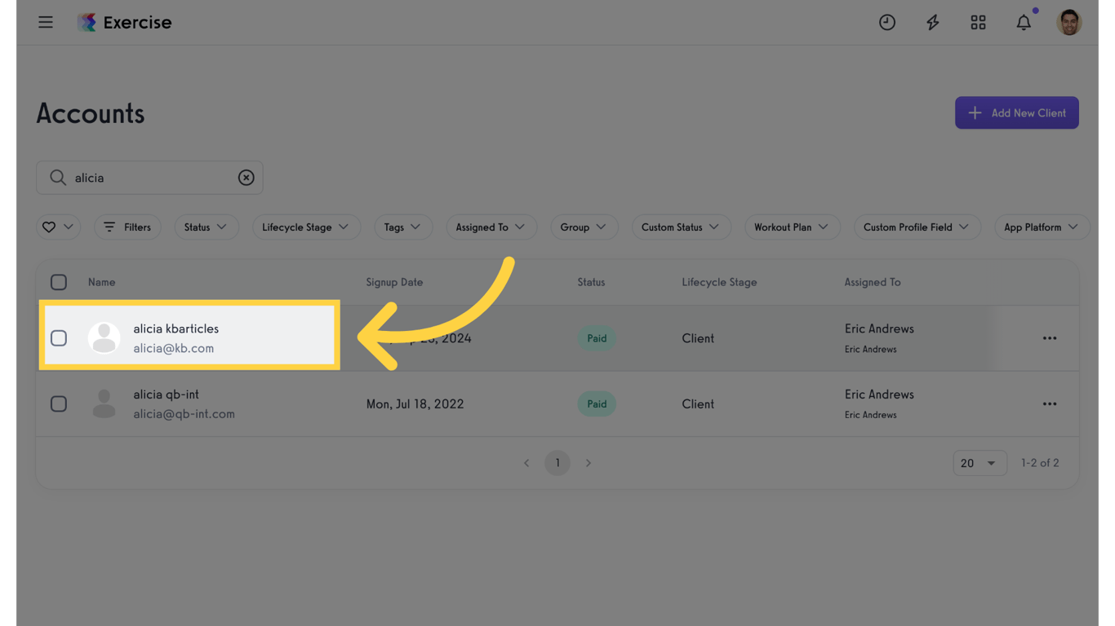Click the Exercise logo
Screen dimensions: 1115x626
click(x=124, y=22)
